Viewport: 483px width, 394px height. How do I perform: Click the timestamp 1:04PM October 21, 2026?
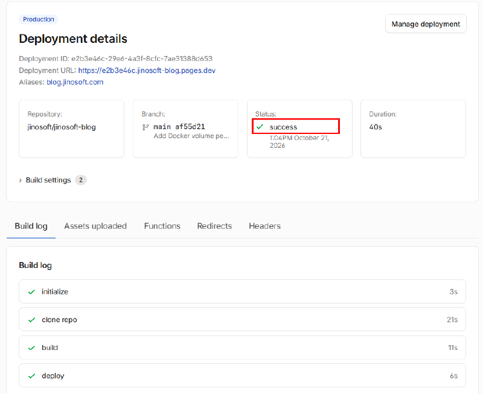299,142
